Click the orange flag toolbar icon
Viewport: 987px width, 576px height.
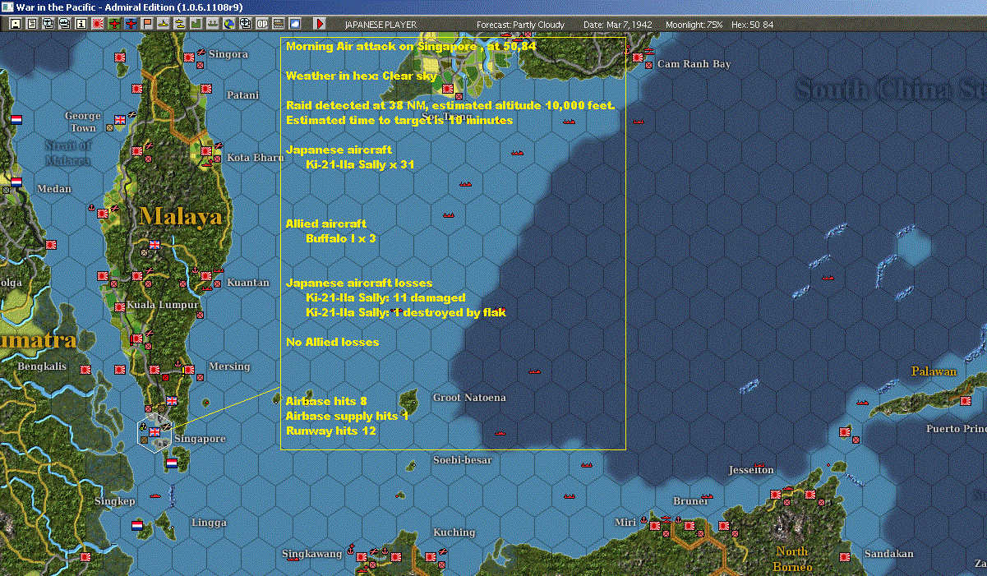point(147,25)
